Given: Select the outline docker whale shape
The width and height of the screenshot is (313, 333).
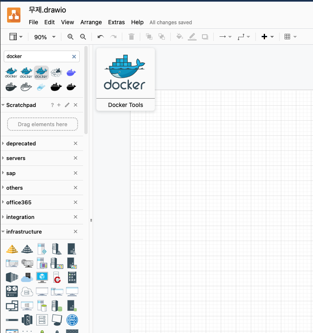Looking at the screenshot, I should 26,87.
